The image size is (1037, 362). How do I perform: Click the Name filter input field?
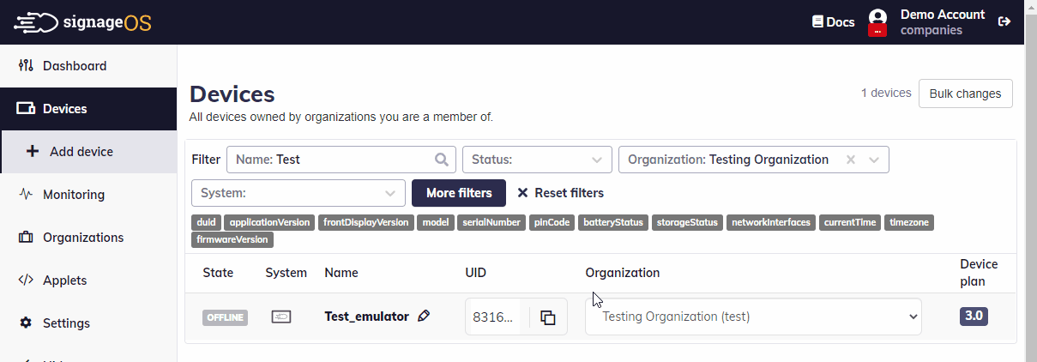(x=330, y=160)
